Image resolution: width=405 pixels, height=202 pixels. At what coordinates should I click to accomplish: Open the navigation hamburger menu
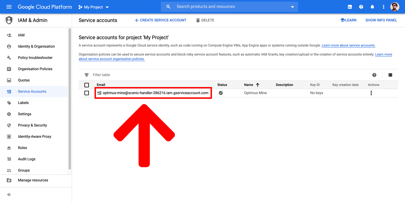9,7
